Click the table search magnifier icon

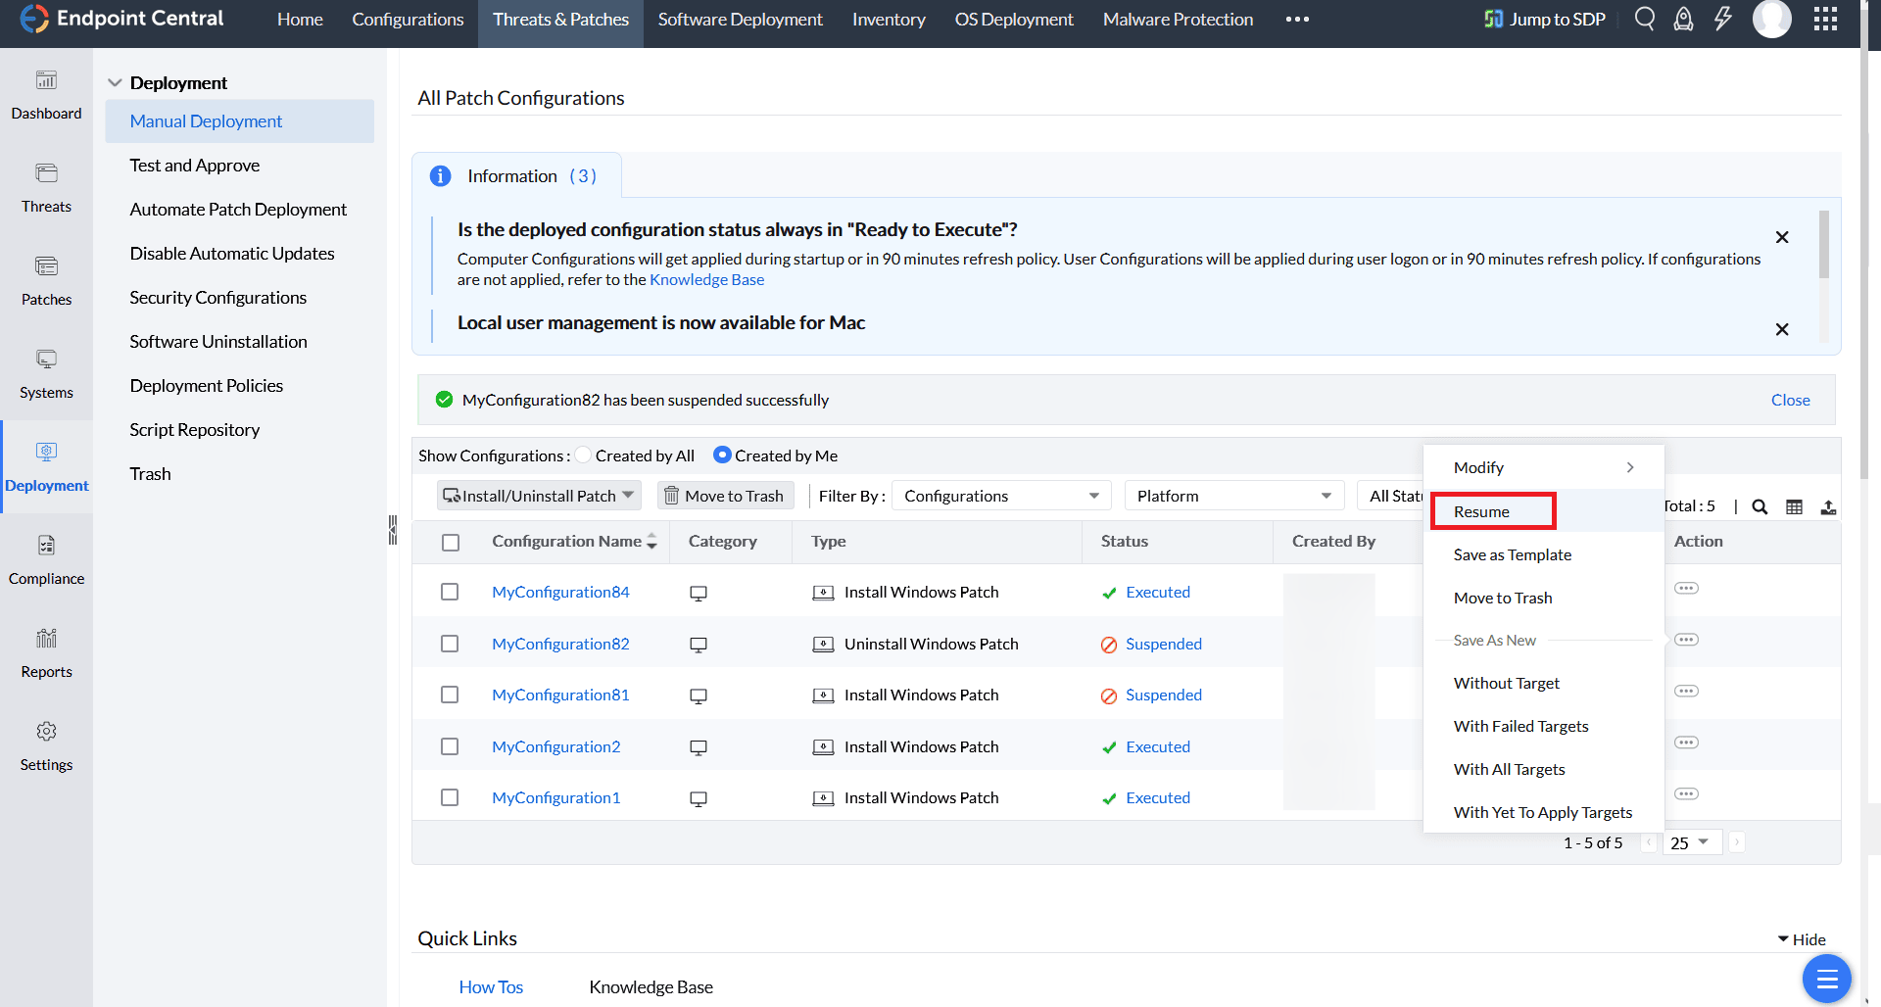pyautogui.click(x=1760, y=507)
